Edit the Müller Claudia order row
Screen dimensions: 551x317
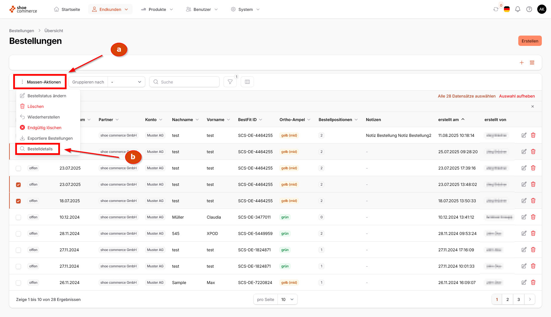coord(524,217)
